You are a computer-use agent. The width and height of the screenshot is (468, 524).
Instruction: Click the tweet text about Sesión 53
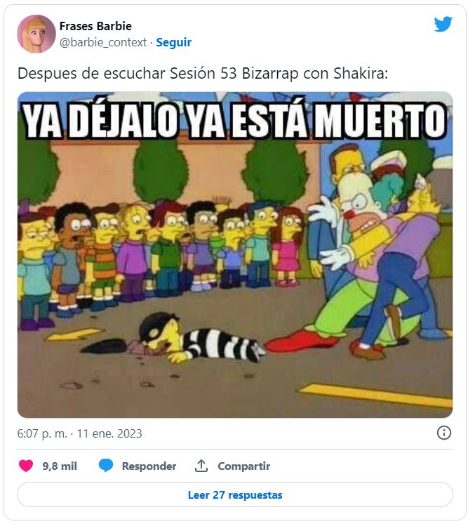(x=203, y=73)
